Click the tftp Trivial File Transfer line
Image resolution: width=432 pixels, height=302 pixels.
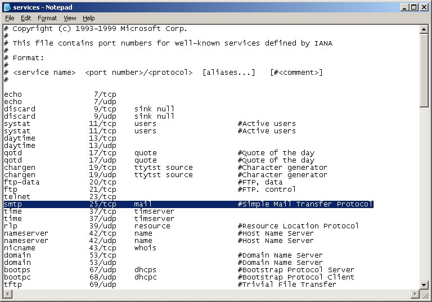[x=169, y=285]
